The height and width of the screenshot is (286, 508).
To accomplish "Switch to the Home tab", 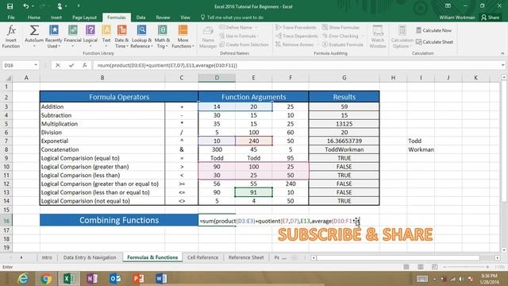I will pyautogui.click(x=34, y=17).
